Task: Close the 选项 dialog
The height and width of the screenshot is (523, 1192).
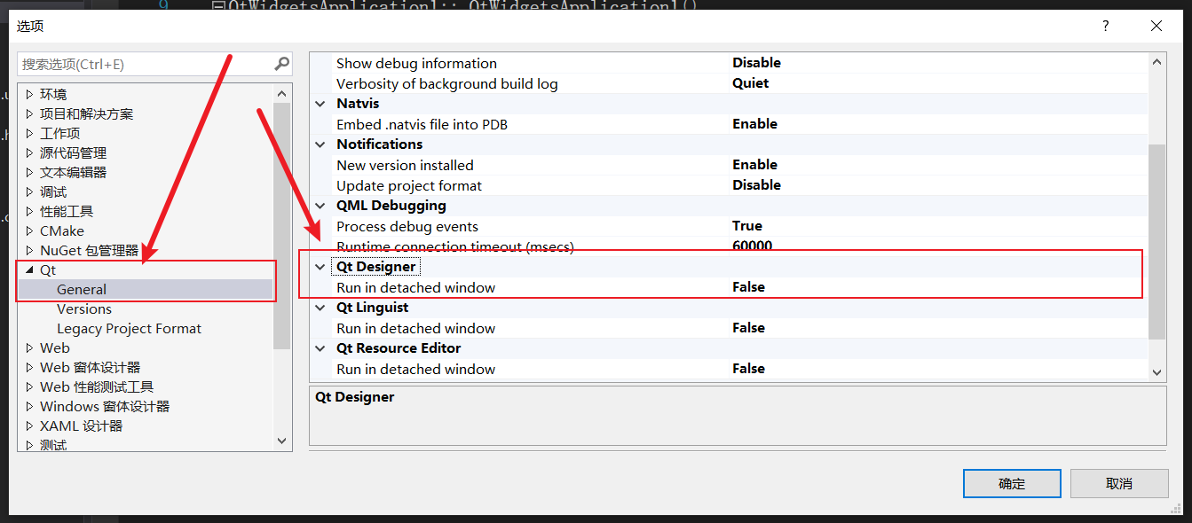Action: (1156, 26)
